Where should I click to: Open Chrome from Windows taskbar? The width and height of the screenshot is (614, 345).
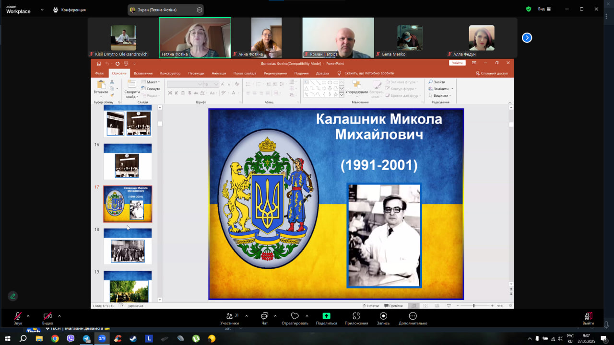pos(55,338)
